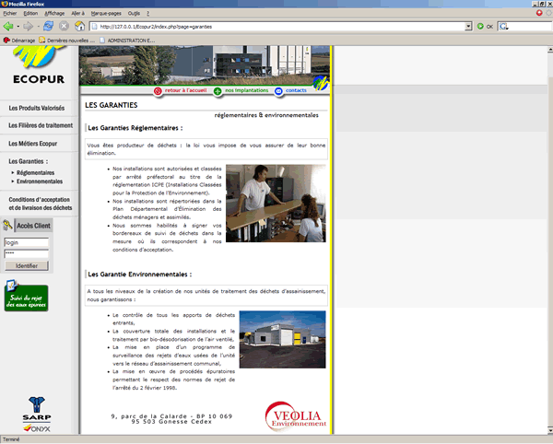553x444 pixels.
Task: Click the 9, parc de la Calarde address
Action: [x=171, y=418]
